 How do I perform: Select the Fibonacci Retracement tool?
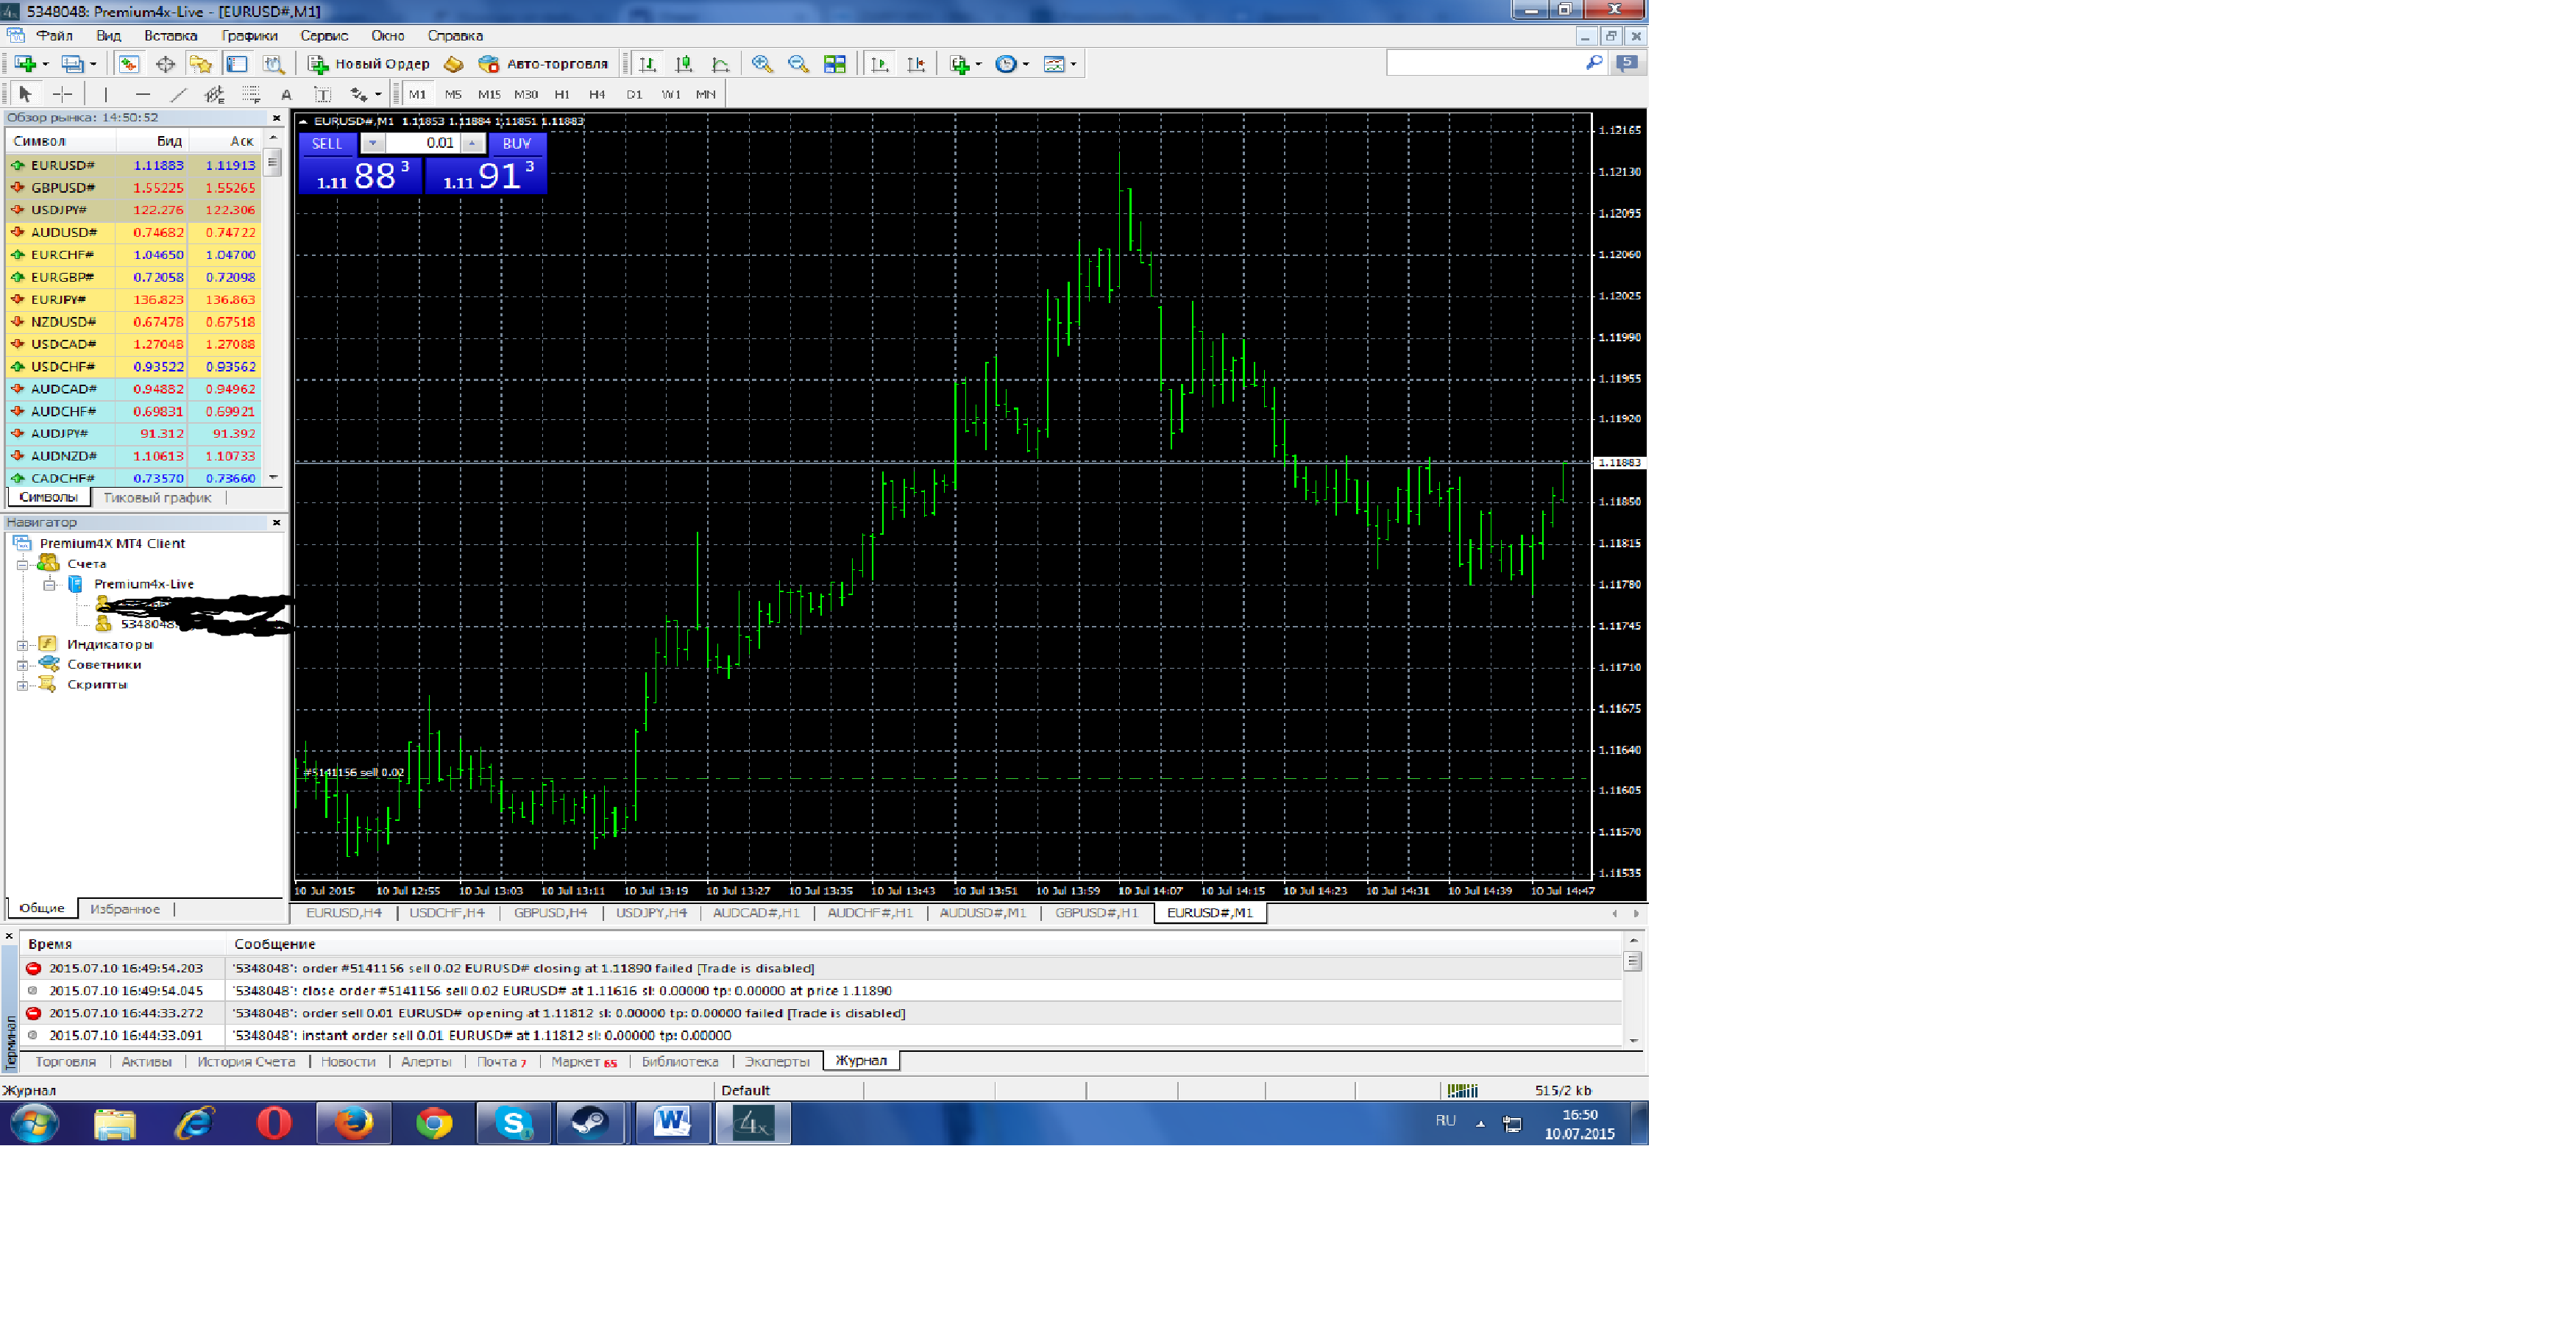(x=250, y=94)
